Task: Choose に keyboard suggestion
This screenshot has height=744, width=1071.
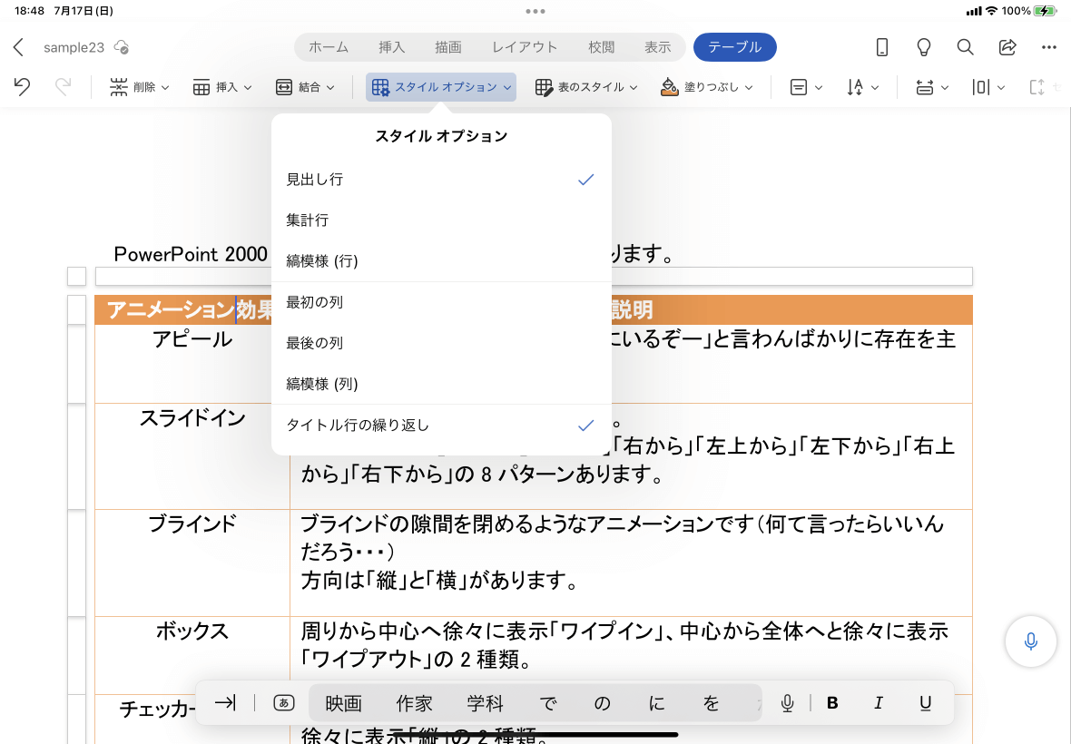Action: click(x=656, y=703)
